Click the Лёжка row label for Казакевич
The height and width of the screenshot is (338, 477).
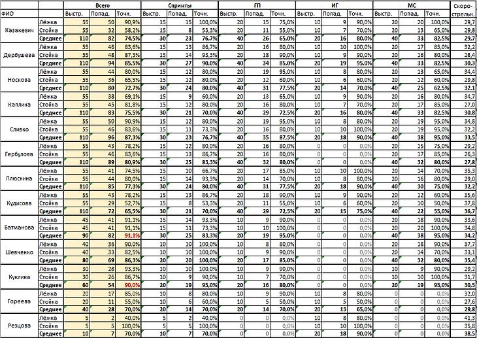coord(51,22)
